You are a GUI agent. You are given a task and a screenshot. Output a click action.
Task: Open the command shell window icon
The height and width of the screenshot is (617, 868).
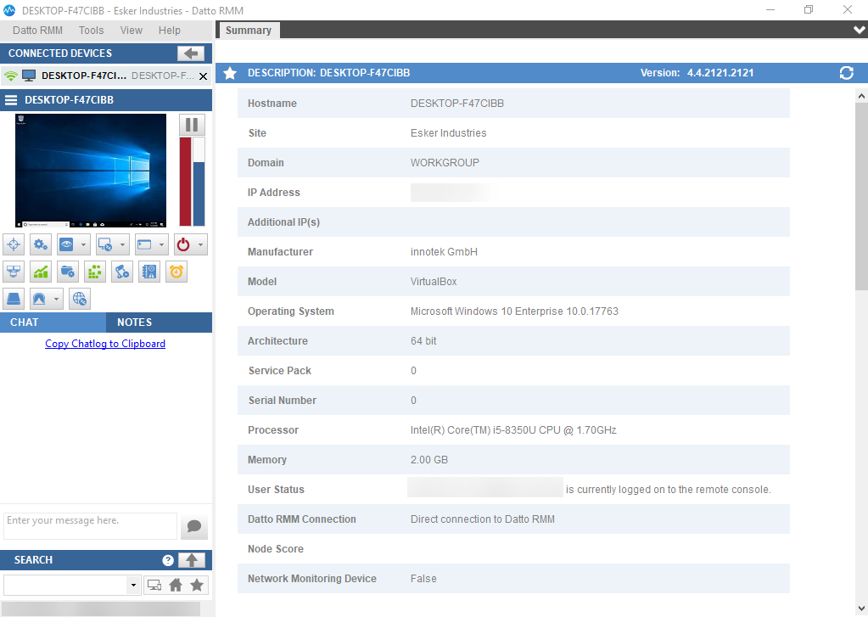(144, 244)
